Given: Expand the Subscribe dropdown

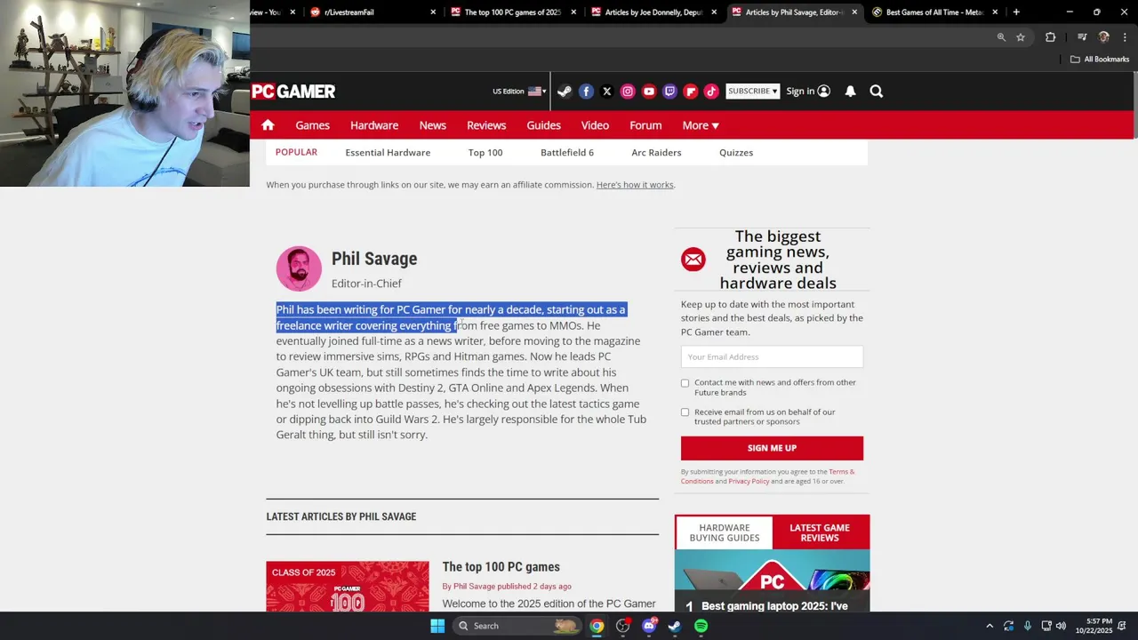Looking at the screenshot, I should point(752,91).
